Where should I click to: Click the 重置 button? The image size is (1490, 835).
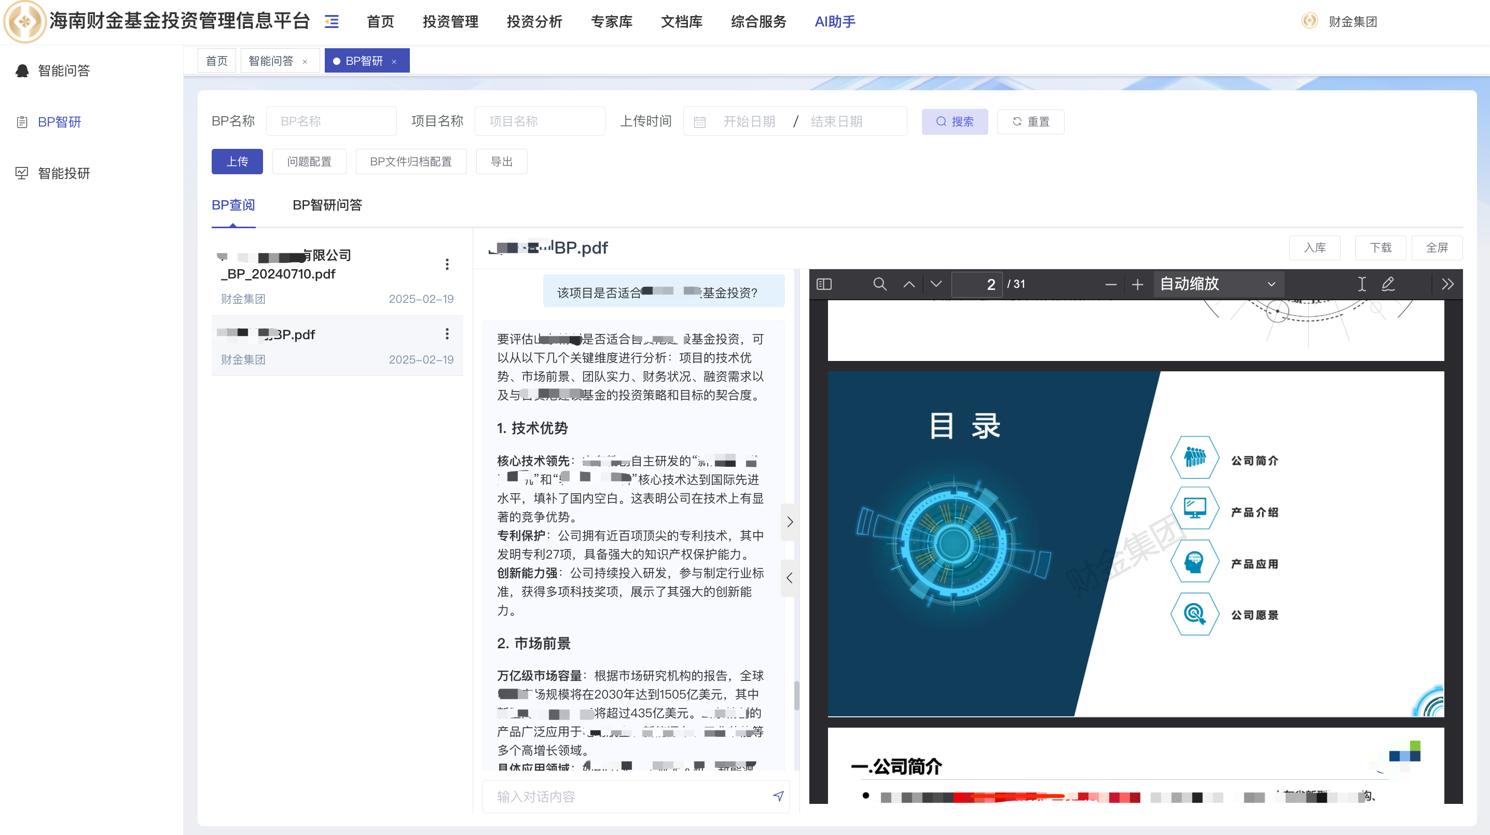pyautogui.click(x=1030, y=121)
